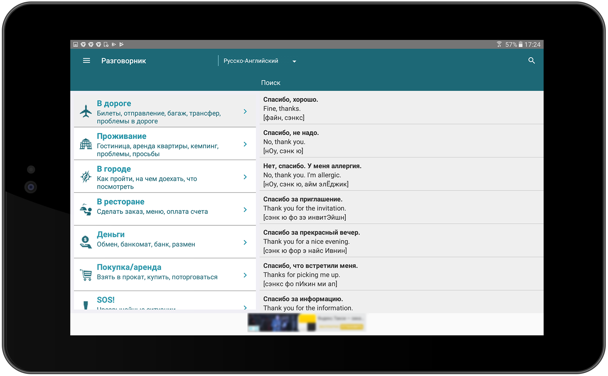Viewport: 608px width, 376px height.
Task: Open the Проживание category
Action: [159, 144]
